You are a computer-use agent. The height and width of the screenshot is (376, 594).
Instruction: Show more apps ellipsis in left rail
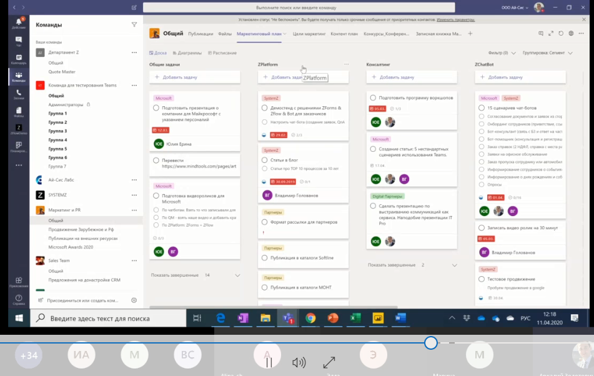19,165
